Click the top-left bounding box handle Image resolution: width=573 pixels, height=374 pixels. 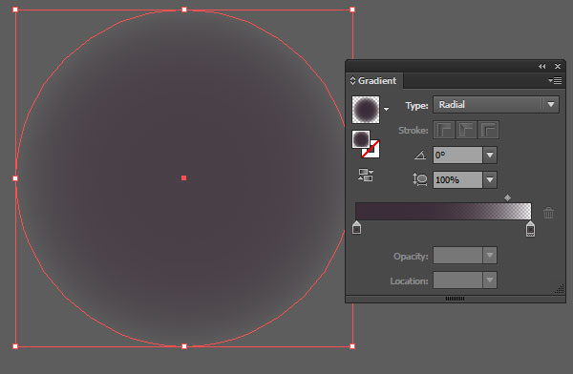15,10
